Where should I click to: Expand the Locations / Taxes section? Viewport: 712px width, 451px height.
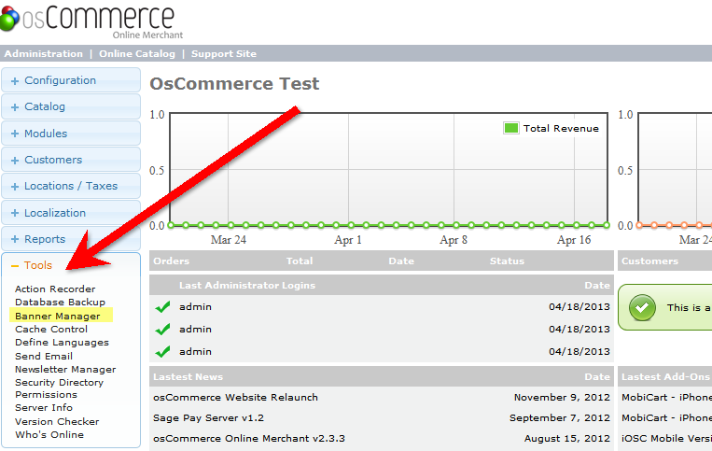pos(71,186)
